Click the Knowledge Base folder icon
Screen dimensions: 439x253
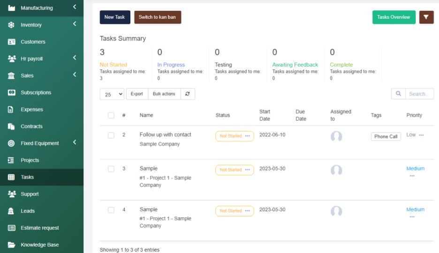click(11, 245)
